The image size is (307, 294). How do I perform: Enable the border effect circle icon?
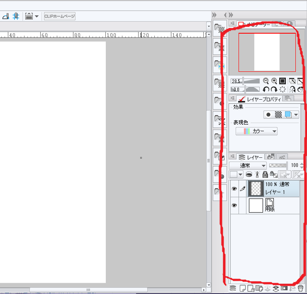pos(268,115)
